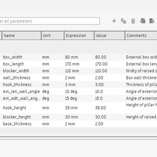Edit ext_len_wall_angle expression 10 deg

pos(71,91)
